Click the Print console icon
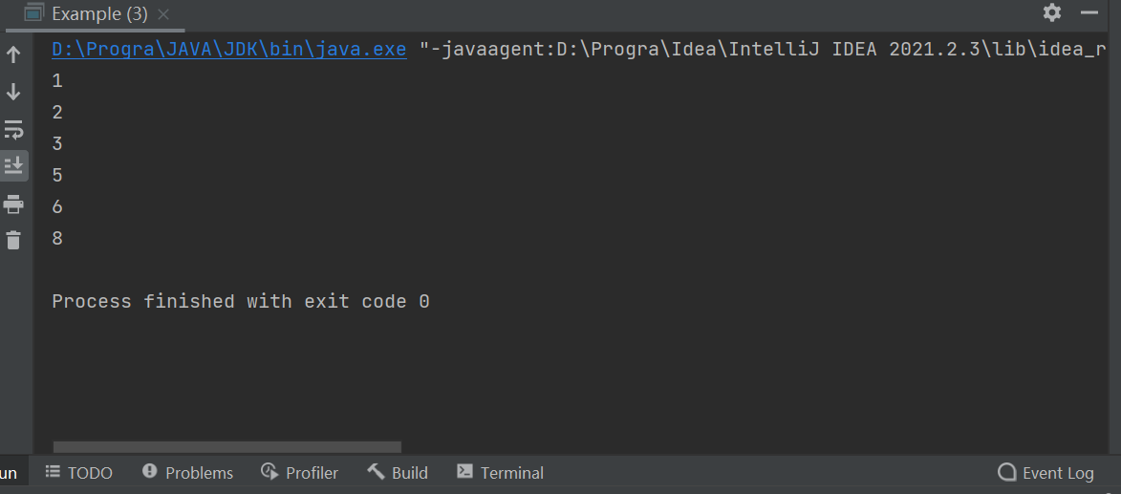 13,204
